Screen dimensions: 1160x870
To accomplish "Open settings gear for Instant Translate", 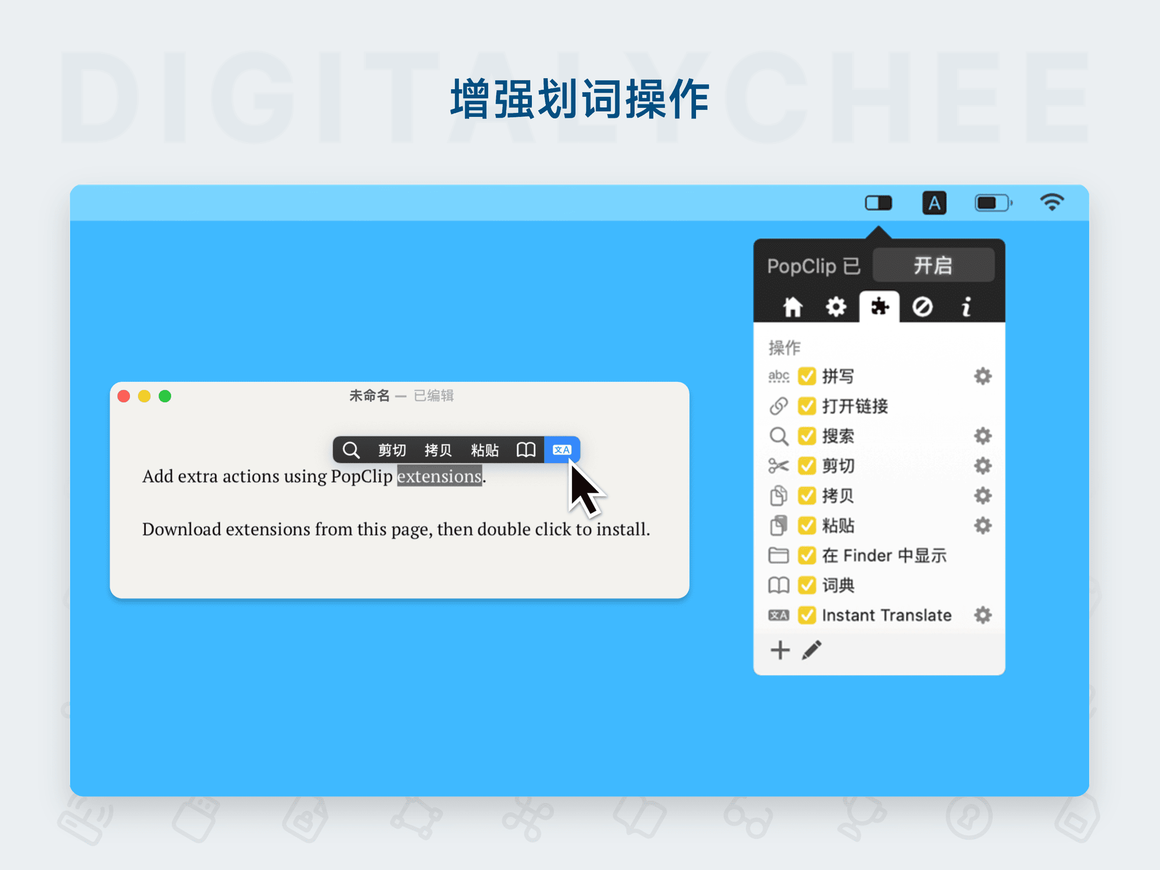I will [983, 615].
